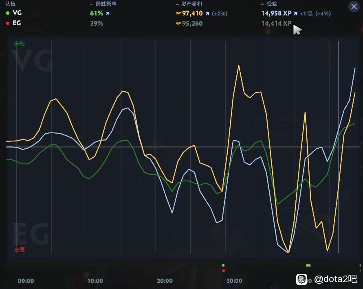Click the green dot beside VG
Viewport: 363px width, 289px height.
click(x=8, y=13)
